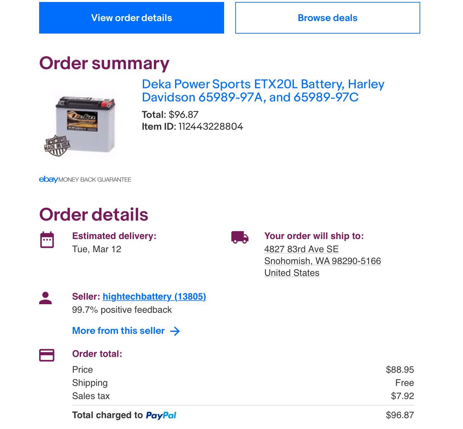Click the eBay Money Back Guarantee logo
The height and width of the screenshot is (429, 463).
[x=85, y=179]
